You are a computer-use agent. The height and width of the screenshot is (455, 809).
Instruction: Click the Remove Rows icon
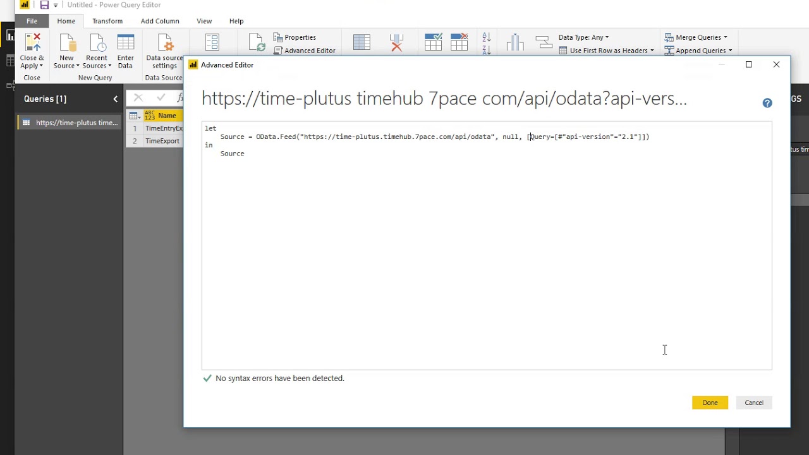[x=459, y=42]
